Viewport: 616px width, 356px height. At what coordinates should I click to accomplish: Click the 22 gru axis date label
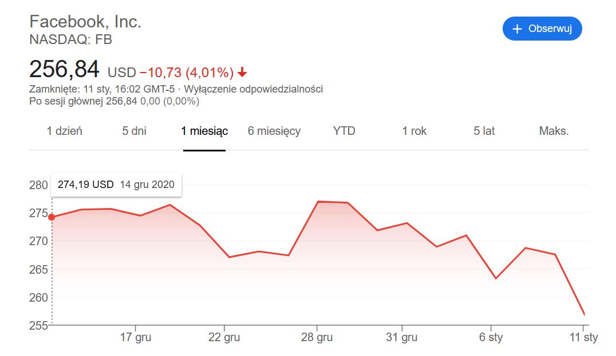click(224, 338)
